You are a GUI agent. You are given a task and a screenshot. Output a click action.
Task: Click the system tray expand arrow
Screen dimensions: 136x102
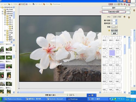pyautogui.click(x=110, y=99)
